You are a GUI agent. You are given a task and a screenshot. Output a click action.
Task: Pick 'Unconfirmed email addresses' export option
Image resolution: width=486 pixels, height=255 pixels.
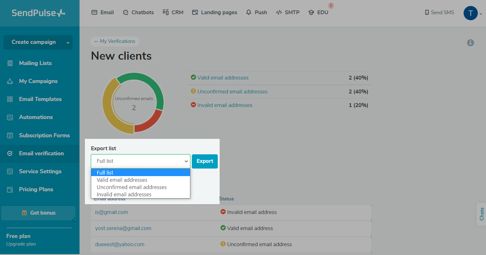(132, 187)
